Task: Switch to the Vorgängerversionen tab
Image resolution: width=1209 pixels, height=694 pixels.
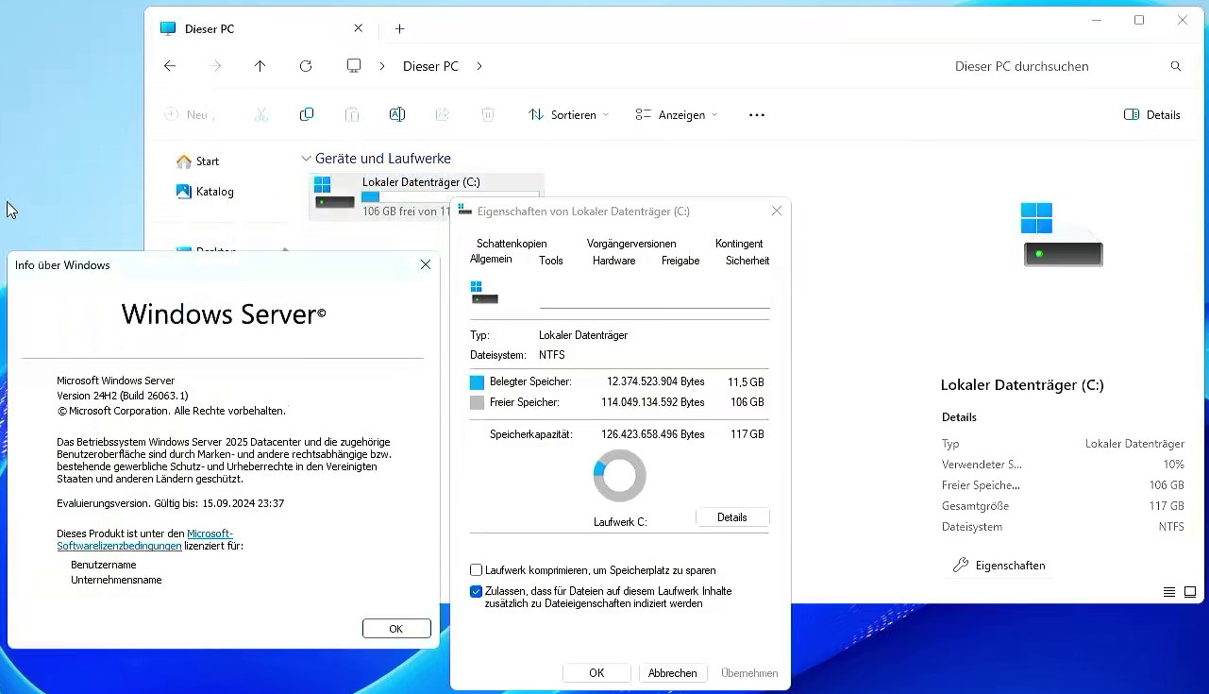Action: 631,244
